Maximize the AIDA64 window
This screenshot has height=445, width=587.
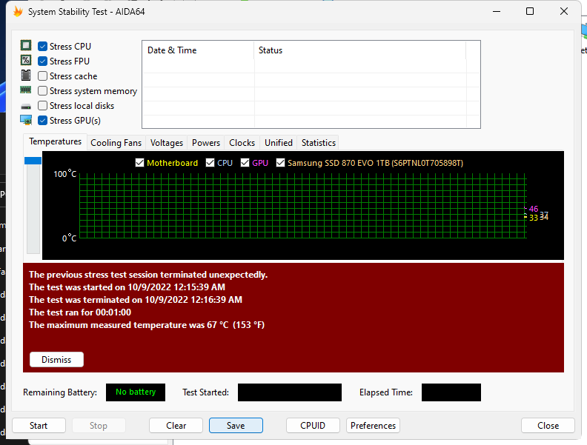click(x=530, y=12)
